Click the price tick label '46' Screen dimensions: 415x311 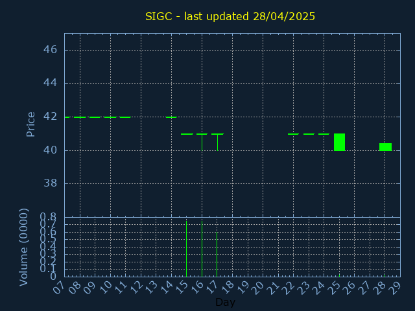(x=51, y=50)
